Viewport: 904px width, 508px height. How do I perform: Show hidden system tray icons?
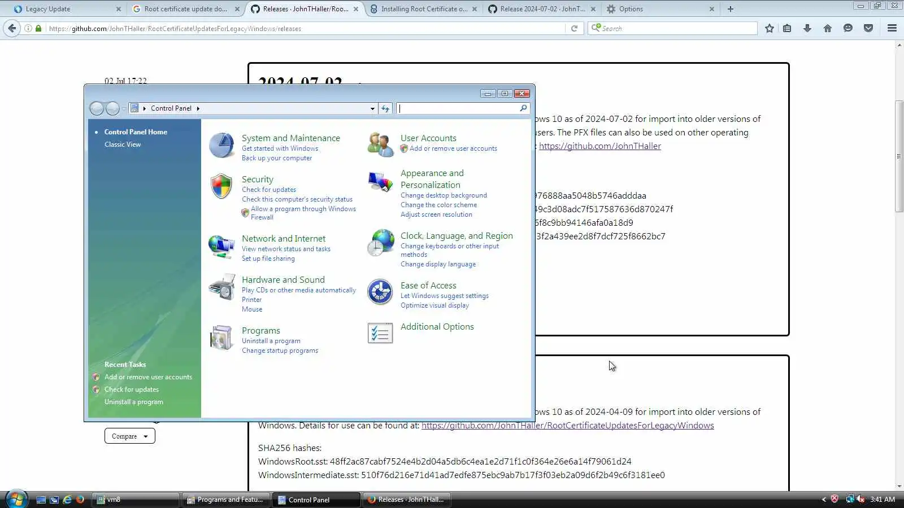click(x=823, y=500)
